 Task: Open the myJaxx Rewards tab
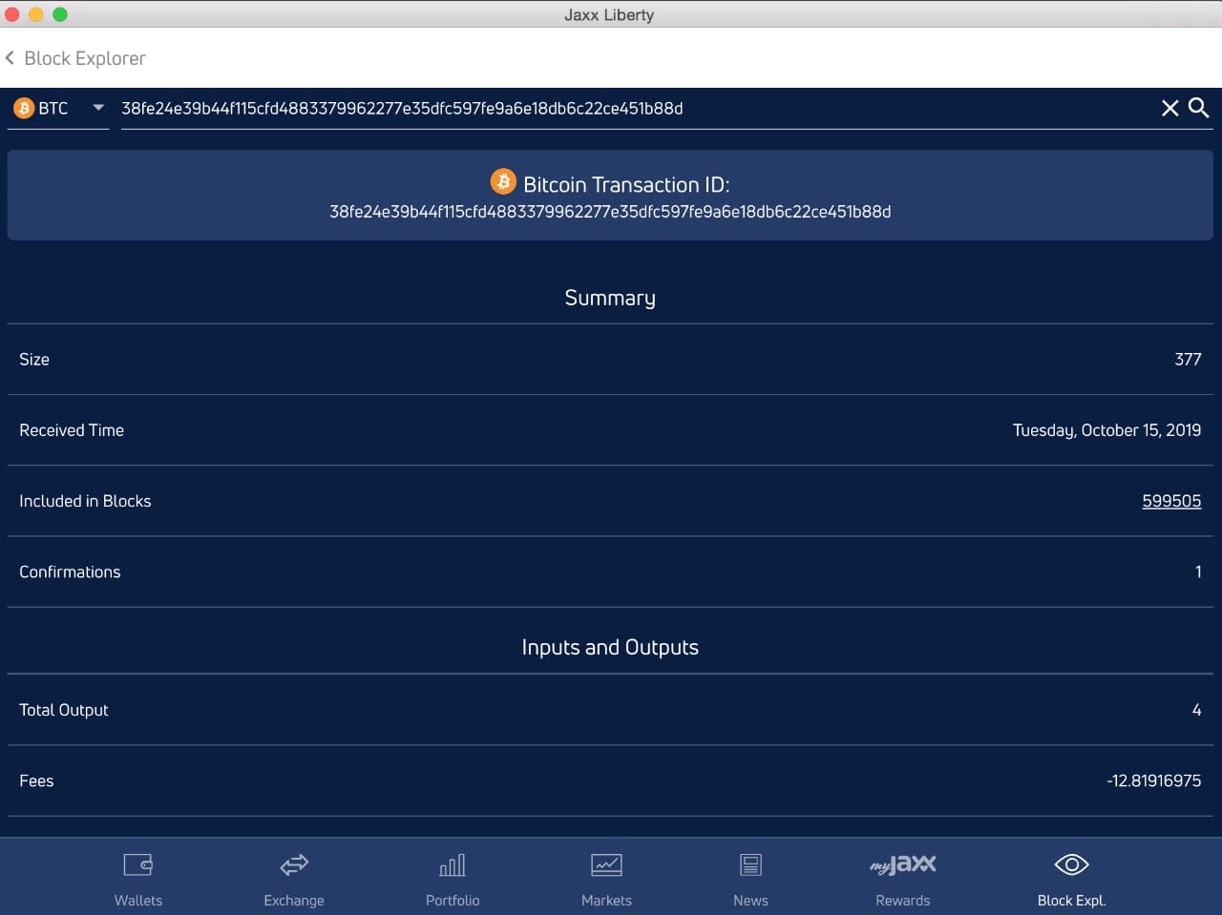[903, 878]
